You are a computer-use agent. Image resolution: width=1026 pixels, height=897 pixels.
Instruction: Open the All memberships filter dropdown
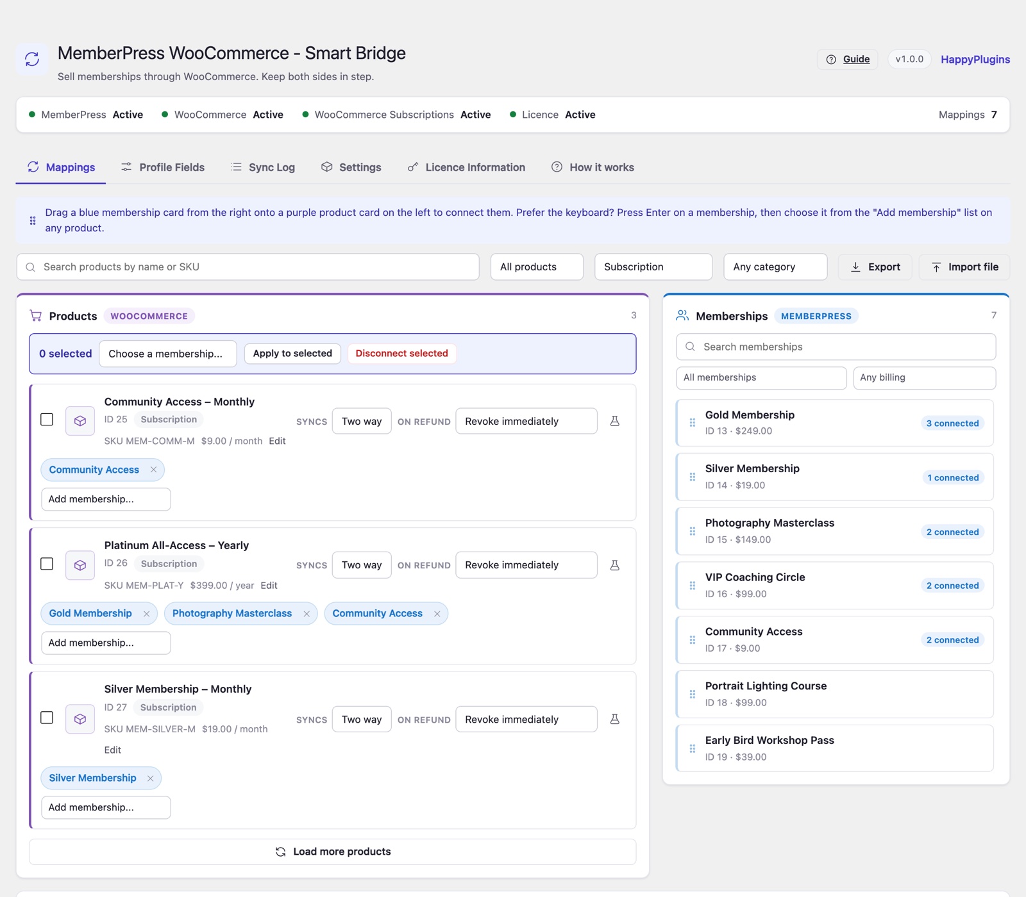[761, 378]
